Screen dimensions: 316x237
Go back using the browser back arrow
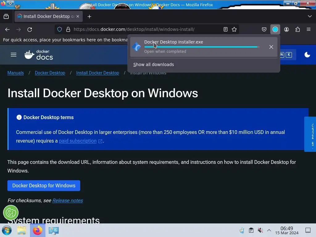click(7, 29)
